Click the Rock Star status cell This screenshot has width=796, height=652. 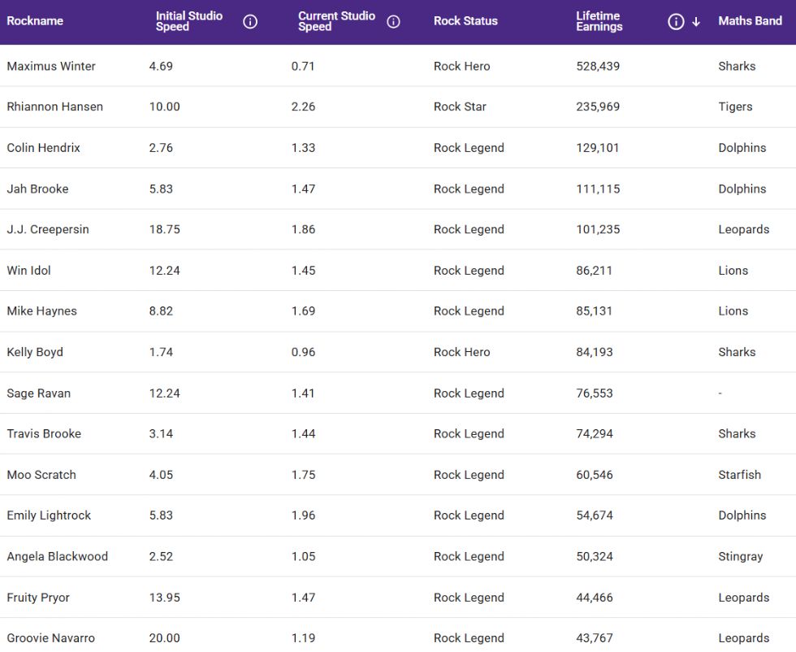[460, 107]
